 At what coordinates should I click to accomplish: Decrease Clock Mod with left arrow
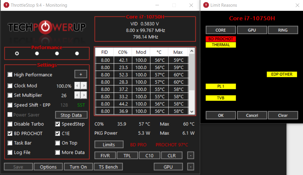77,85
